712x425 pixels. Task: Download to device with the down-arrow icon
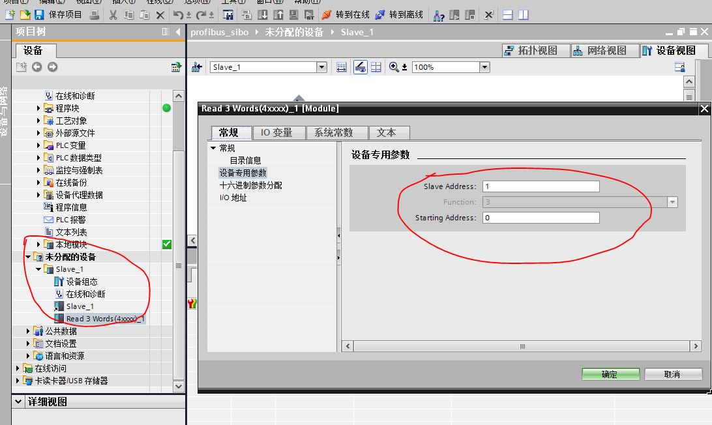(x=263, y=15)
